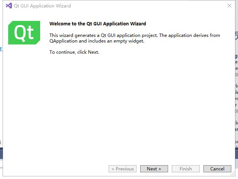Click the word 'Welcome' in the heading

[x=59, y=24]
